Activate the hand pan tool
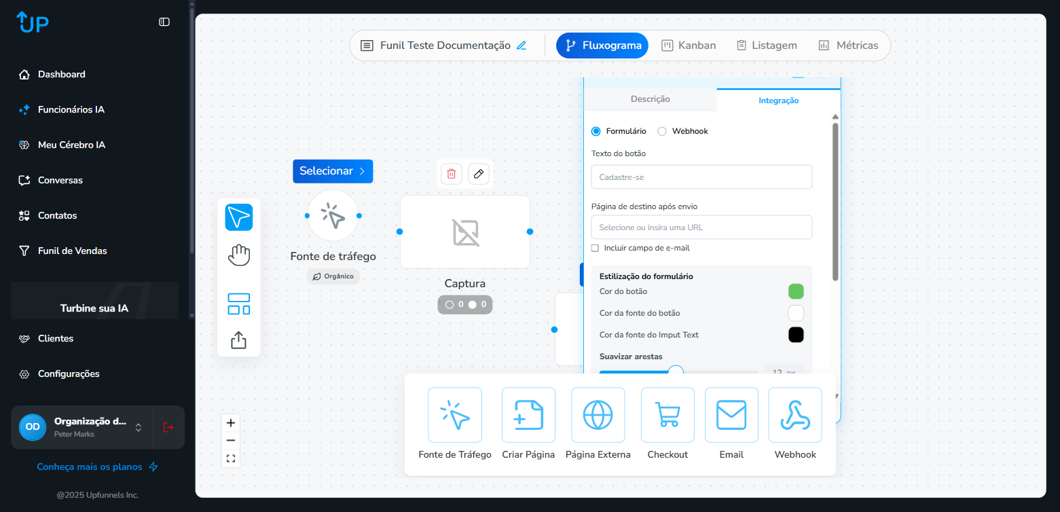1060x512 pixels. [x=238, y=255]
